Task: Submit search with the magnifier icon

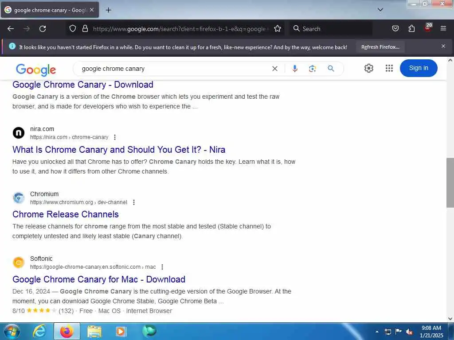Action: (x=331, y=69)
